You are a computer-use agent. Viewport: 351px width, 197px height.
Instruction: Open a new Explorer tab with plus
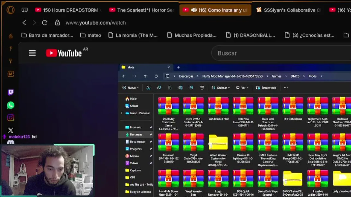point(178,67)
